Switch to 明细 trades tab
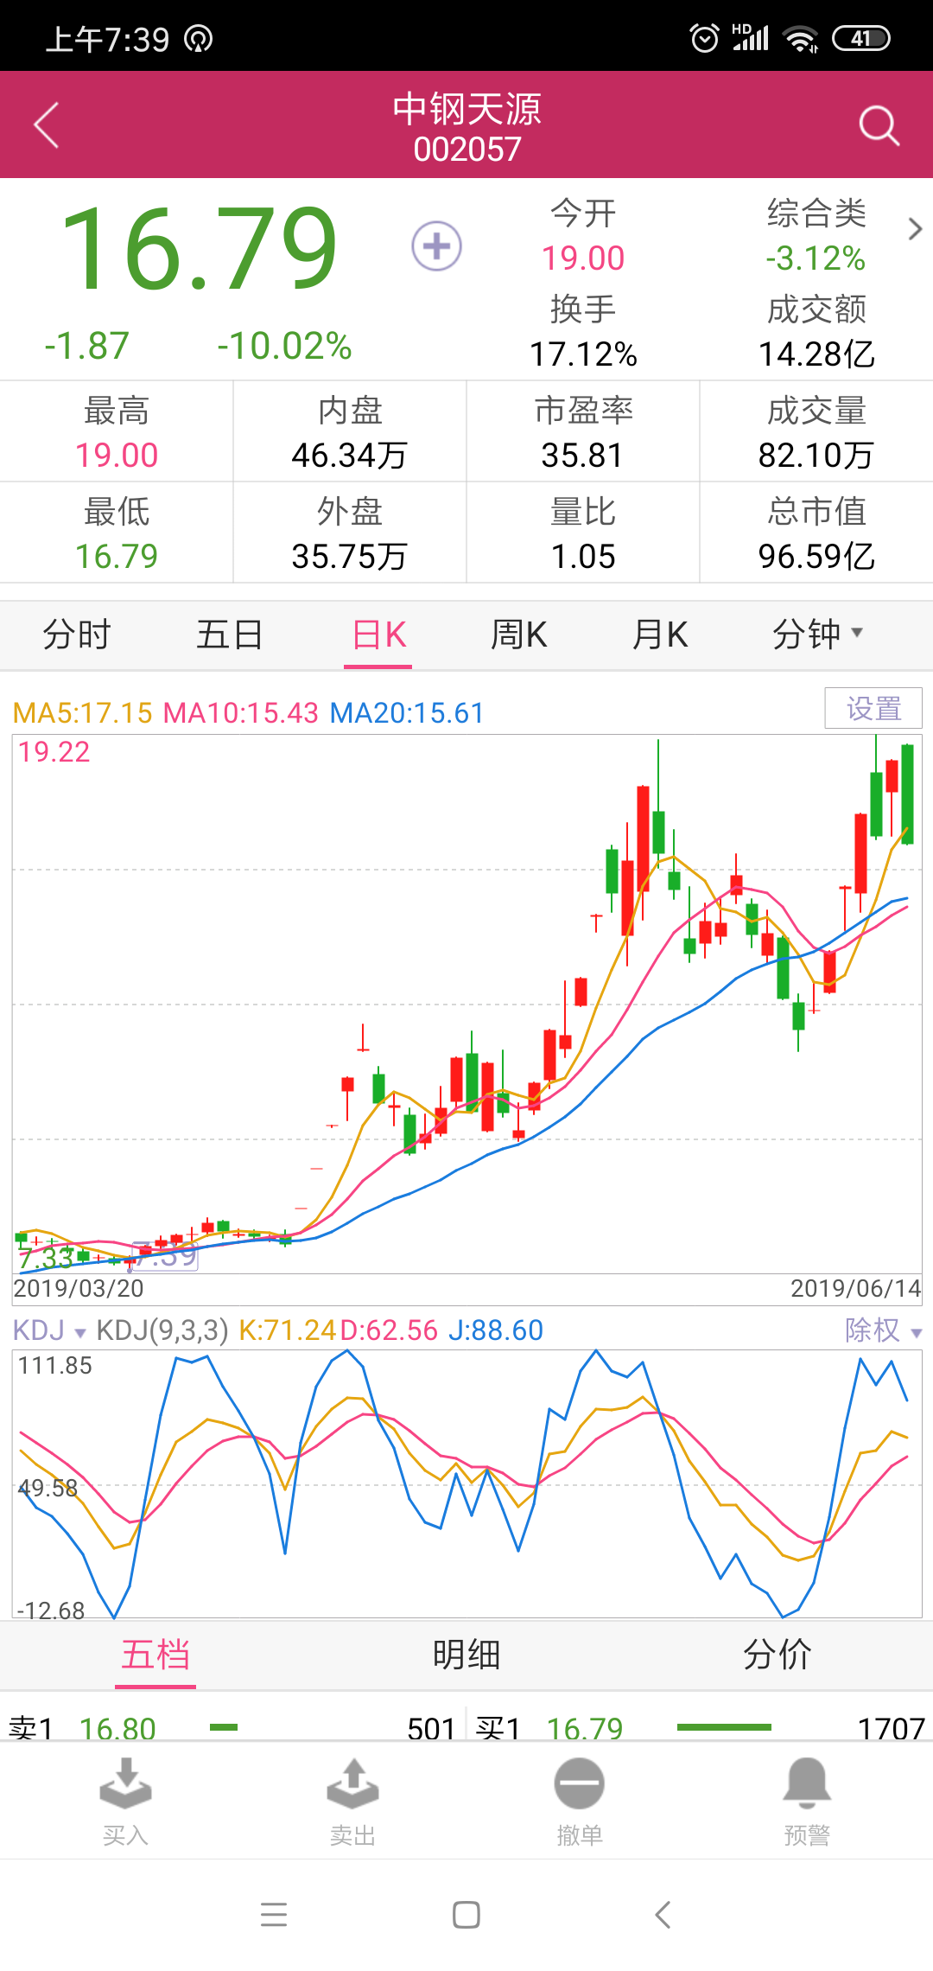The width and height of the screenshot is (933, 1971). tap(466, 1655)
